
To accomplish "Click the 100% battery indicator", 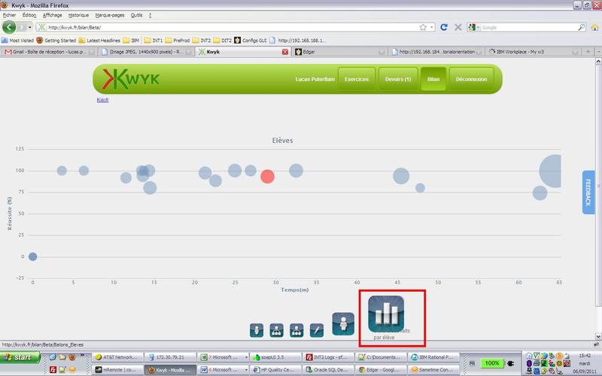I will (x=492, y=363).
